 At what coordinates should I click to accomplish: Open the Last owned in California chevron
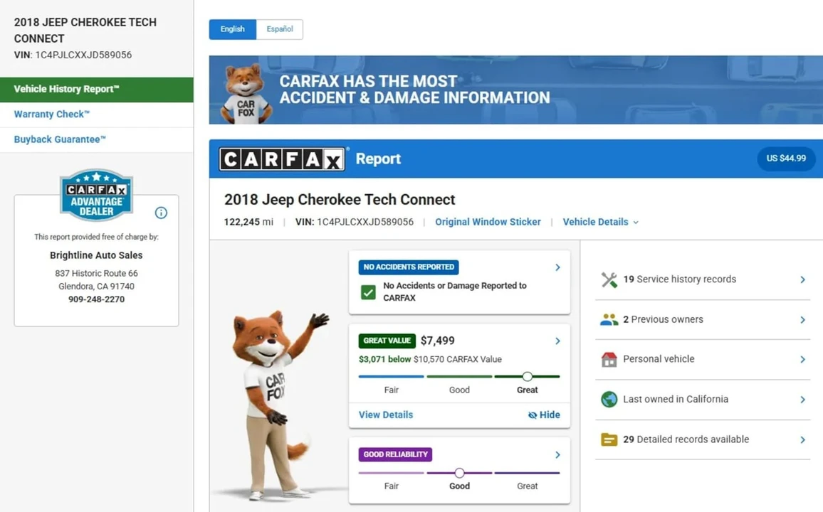point(802,400)
